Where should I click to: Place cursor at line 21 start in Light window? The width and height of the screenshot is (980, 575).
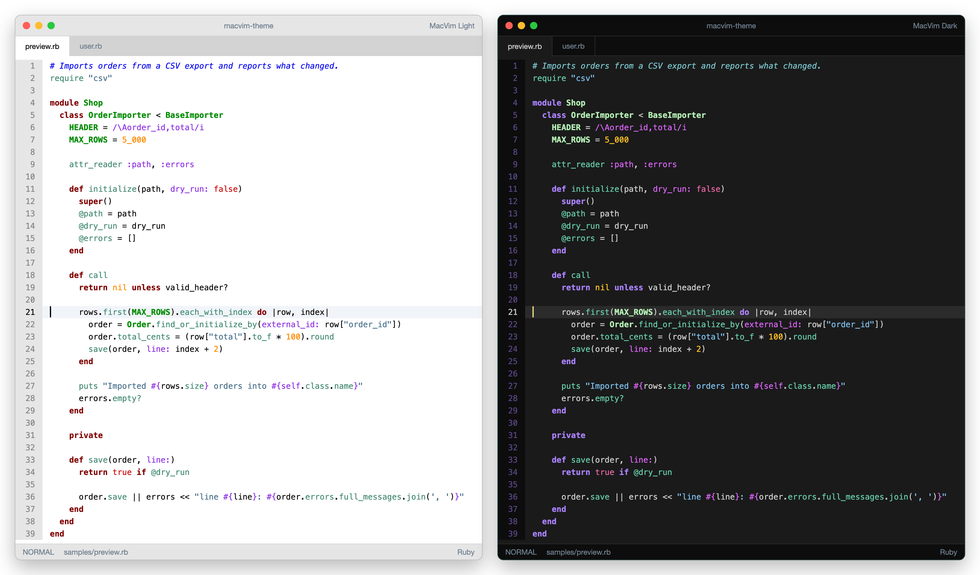click(50, 312)
